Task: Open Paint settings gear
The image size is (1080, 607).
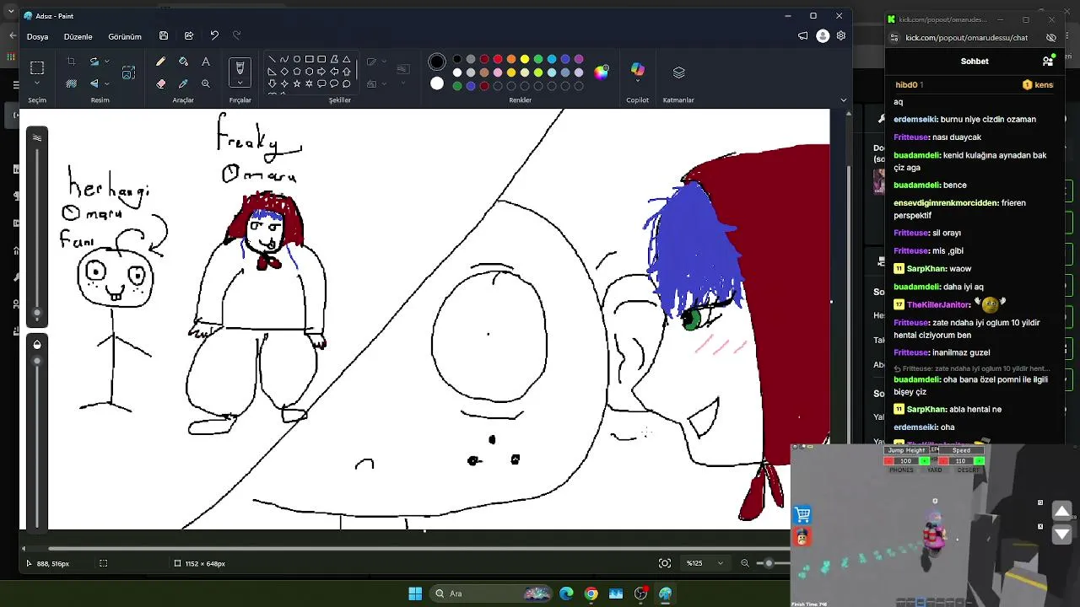Action: click(841, 36)
